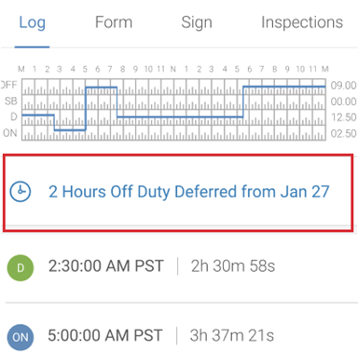Switch to the Log tab
This screenshot has width=358, height=352.
[x=32, y=22]
